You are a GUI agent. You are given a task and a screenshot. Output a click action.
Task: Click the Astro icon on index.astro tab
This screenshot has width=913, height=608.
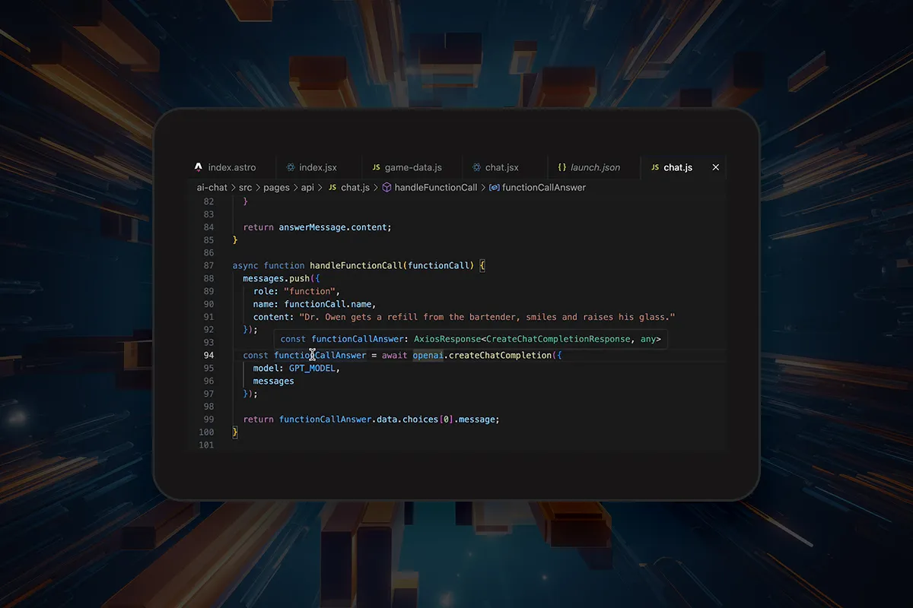coord(199,167)
